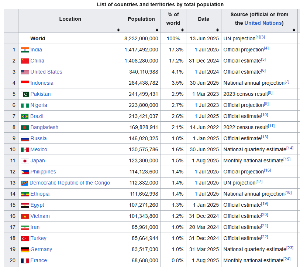
Task: Select India's population 1,417,492,000
Action: (141, 50)
